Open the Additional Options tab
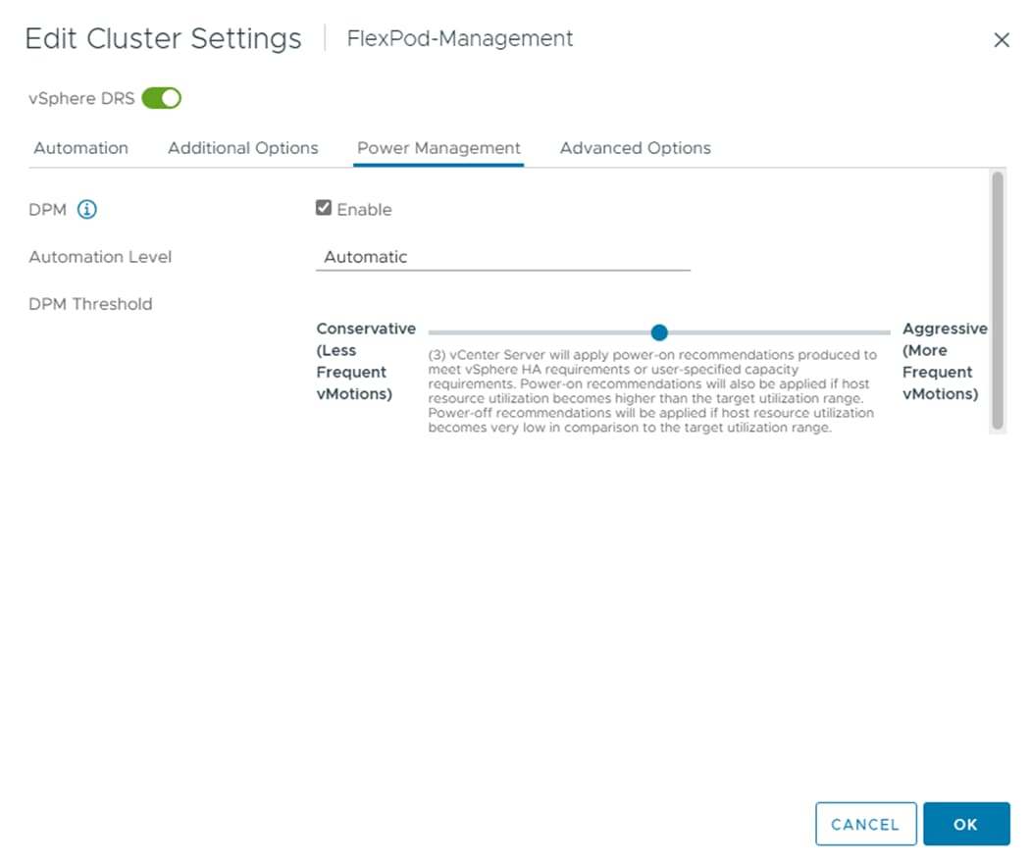The image size is (1031, 865). click(243, 148)
